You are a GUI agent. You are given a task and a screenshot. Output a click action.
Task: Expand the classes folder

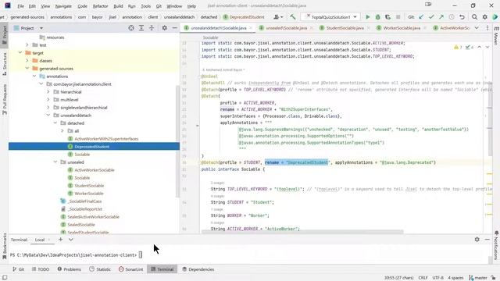click(x=27, y=61)
